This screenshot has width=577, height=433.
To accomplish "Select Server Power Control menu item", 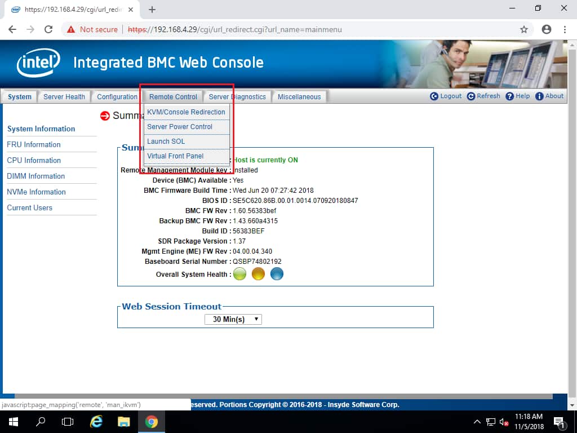I will click(x=186, y=127).
